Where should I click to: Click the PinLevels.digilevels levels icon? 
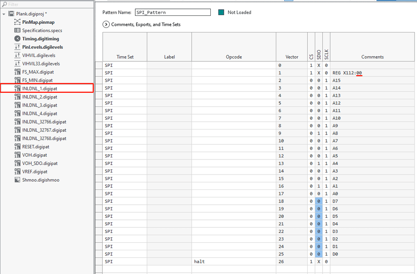click(x=17, y=47)
